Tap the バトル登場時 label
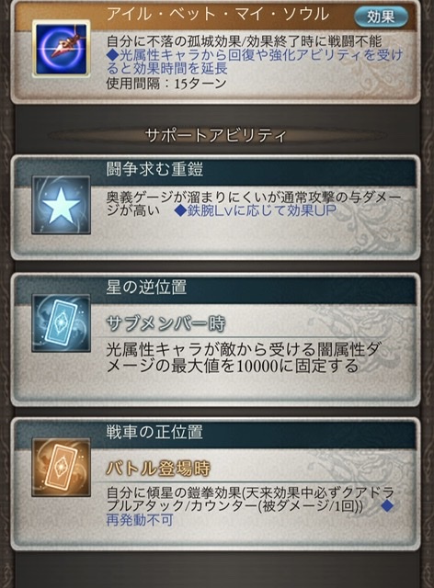Viewport: 434px width, 588px height. [158, 469]
